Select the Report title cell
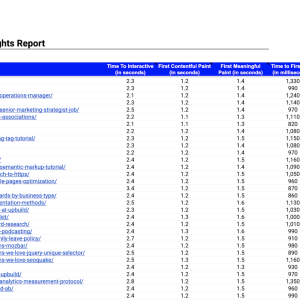Screen dimensions: 300x300 tap(22, 43)
